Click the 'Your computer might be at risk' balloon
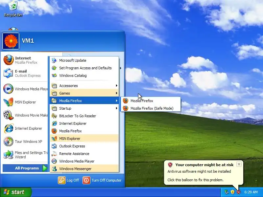This screenshot has height=197, width=263. pyautogui.click(x=203, y=173)
